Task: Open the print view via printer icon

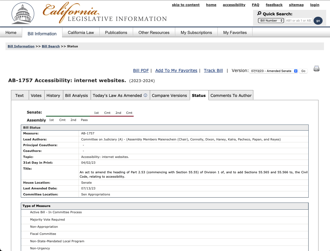Action: click(x=316, y=69)
